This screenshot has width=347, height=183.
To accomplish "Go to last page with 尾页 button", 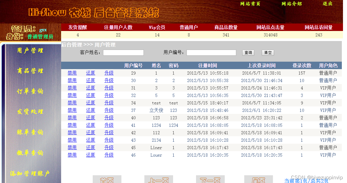I will point(259,179).
